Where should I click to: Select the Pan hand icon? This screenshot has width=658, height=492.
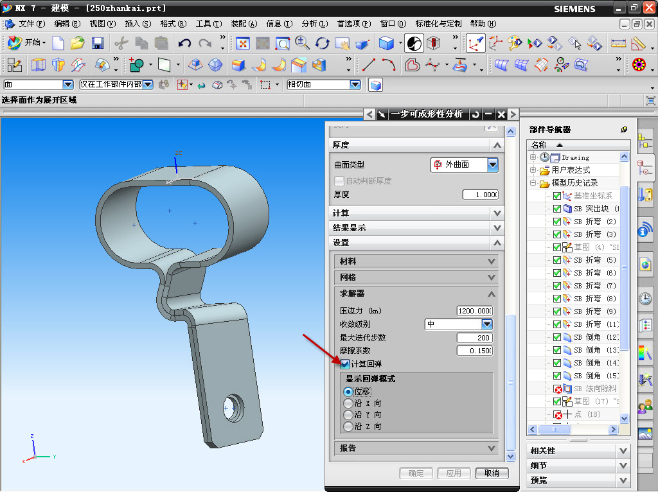point(342,43)
